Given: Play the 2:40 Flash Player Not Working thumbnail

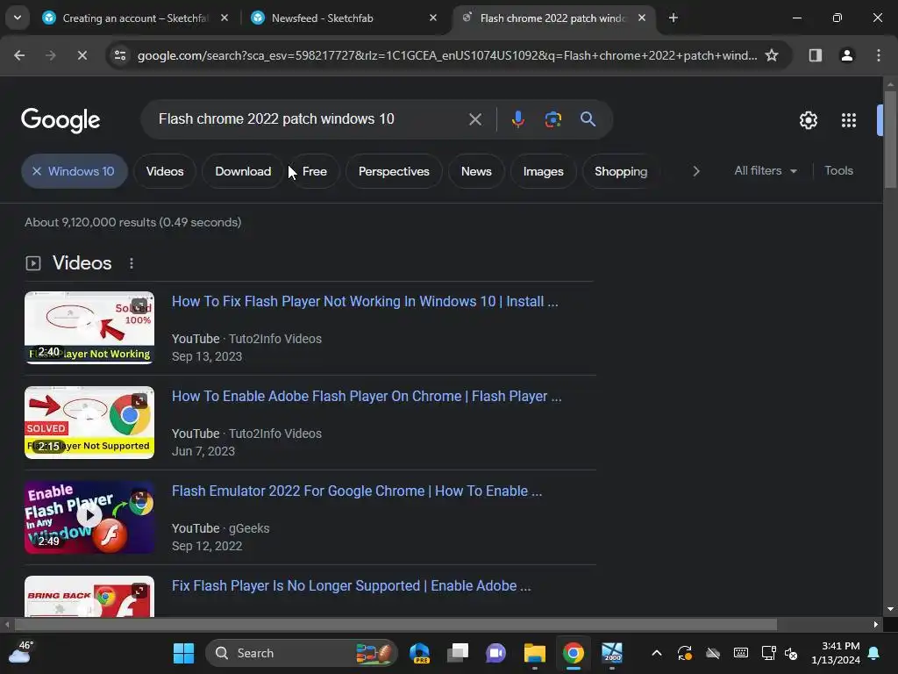Looking at the screenshot, I should point(89,328).
